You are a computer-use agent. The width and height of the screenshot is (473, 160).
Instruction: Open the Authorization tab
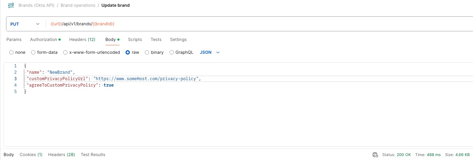(x=44, y=40)
